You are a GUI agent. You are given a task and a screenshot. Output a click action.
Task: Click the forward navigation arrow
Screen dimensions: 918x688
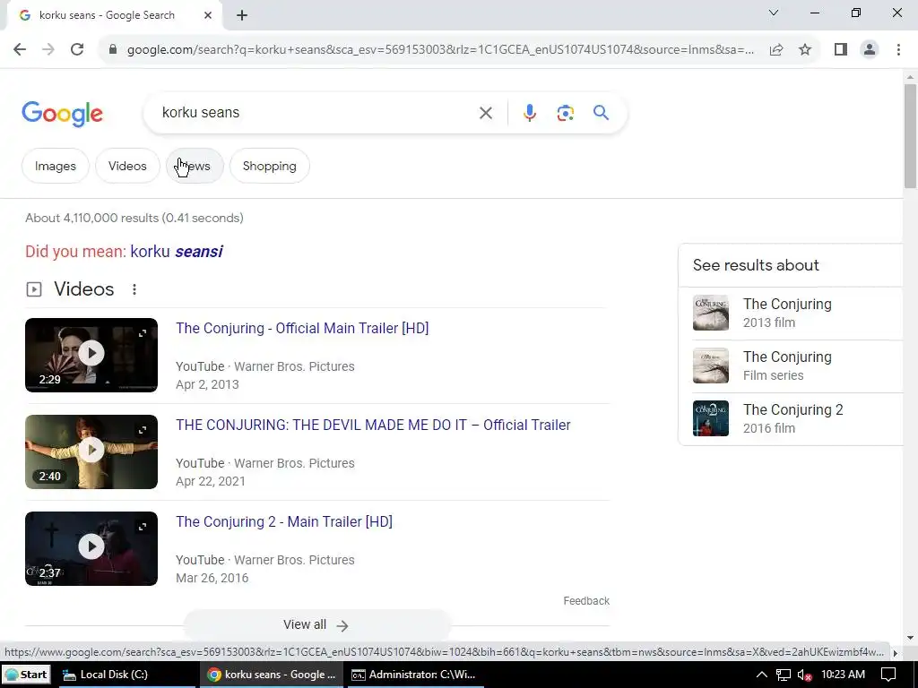(x=48, y=49)
